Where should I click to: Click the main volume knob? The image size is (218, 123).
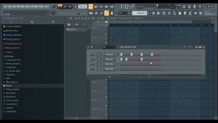[53, 6]
